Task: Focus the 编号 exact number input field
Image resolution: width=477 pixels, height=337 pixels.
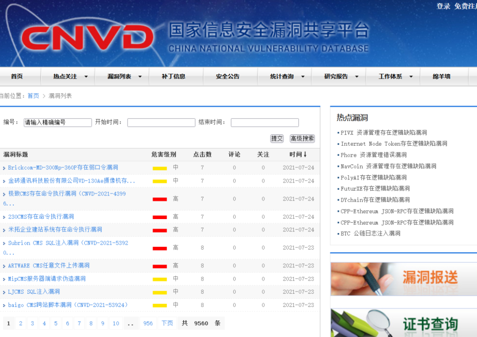Action: tap(58, 123)
